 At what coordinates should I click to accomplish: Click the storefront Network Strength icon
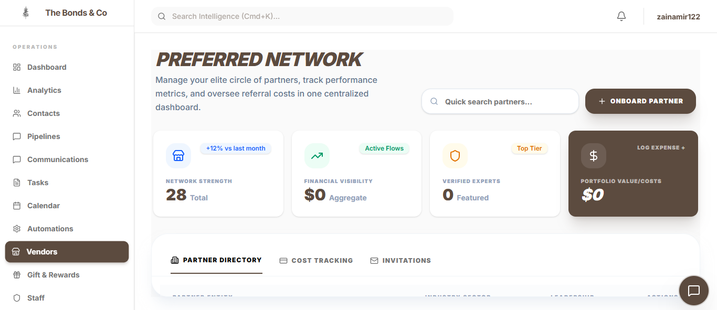coord(178,156)
